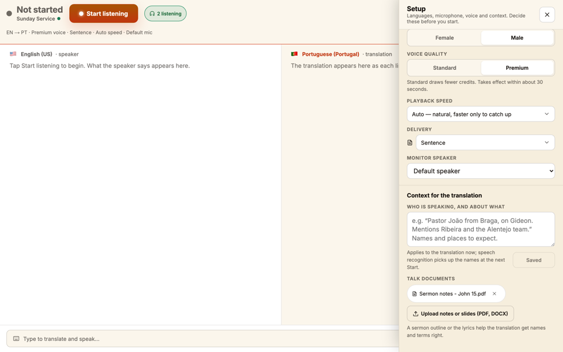Click Upload notes or slides (PDF, DOCX)
Image resolution: width=563 pixels, height=352 pixels.
[460, 313]
